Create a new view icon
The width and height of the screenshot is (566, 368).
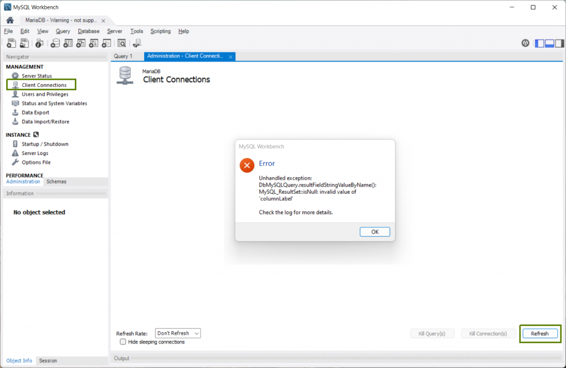point(81,43)
